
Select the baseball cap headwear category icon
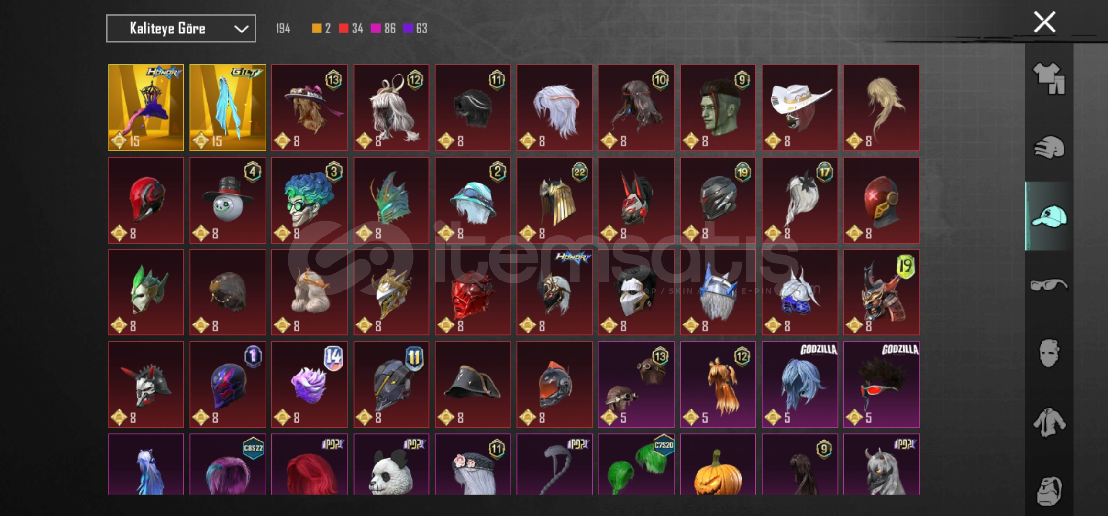pyautogui.click(x=1049, y=216)
